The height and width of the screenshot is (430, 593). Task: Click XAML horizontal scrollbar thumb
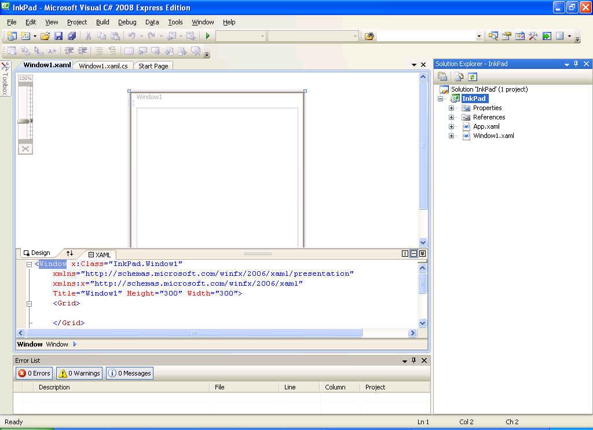[x=194, y=333]
